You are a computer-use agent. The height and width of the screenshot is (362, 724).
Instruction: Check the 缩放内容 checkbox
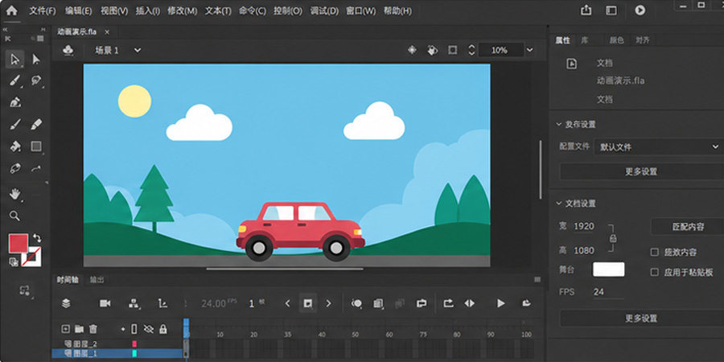point(654,252)
